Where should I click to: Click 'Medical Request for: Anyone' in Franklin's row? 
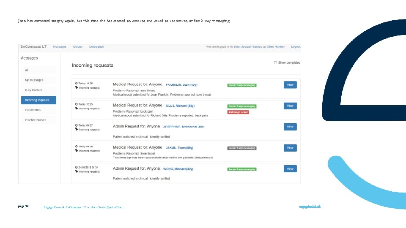pyautogui.click(x=137, y=84)
